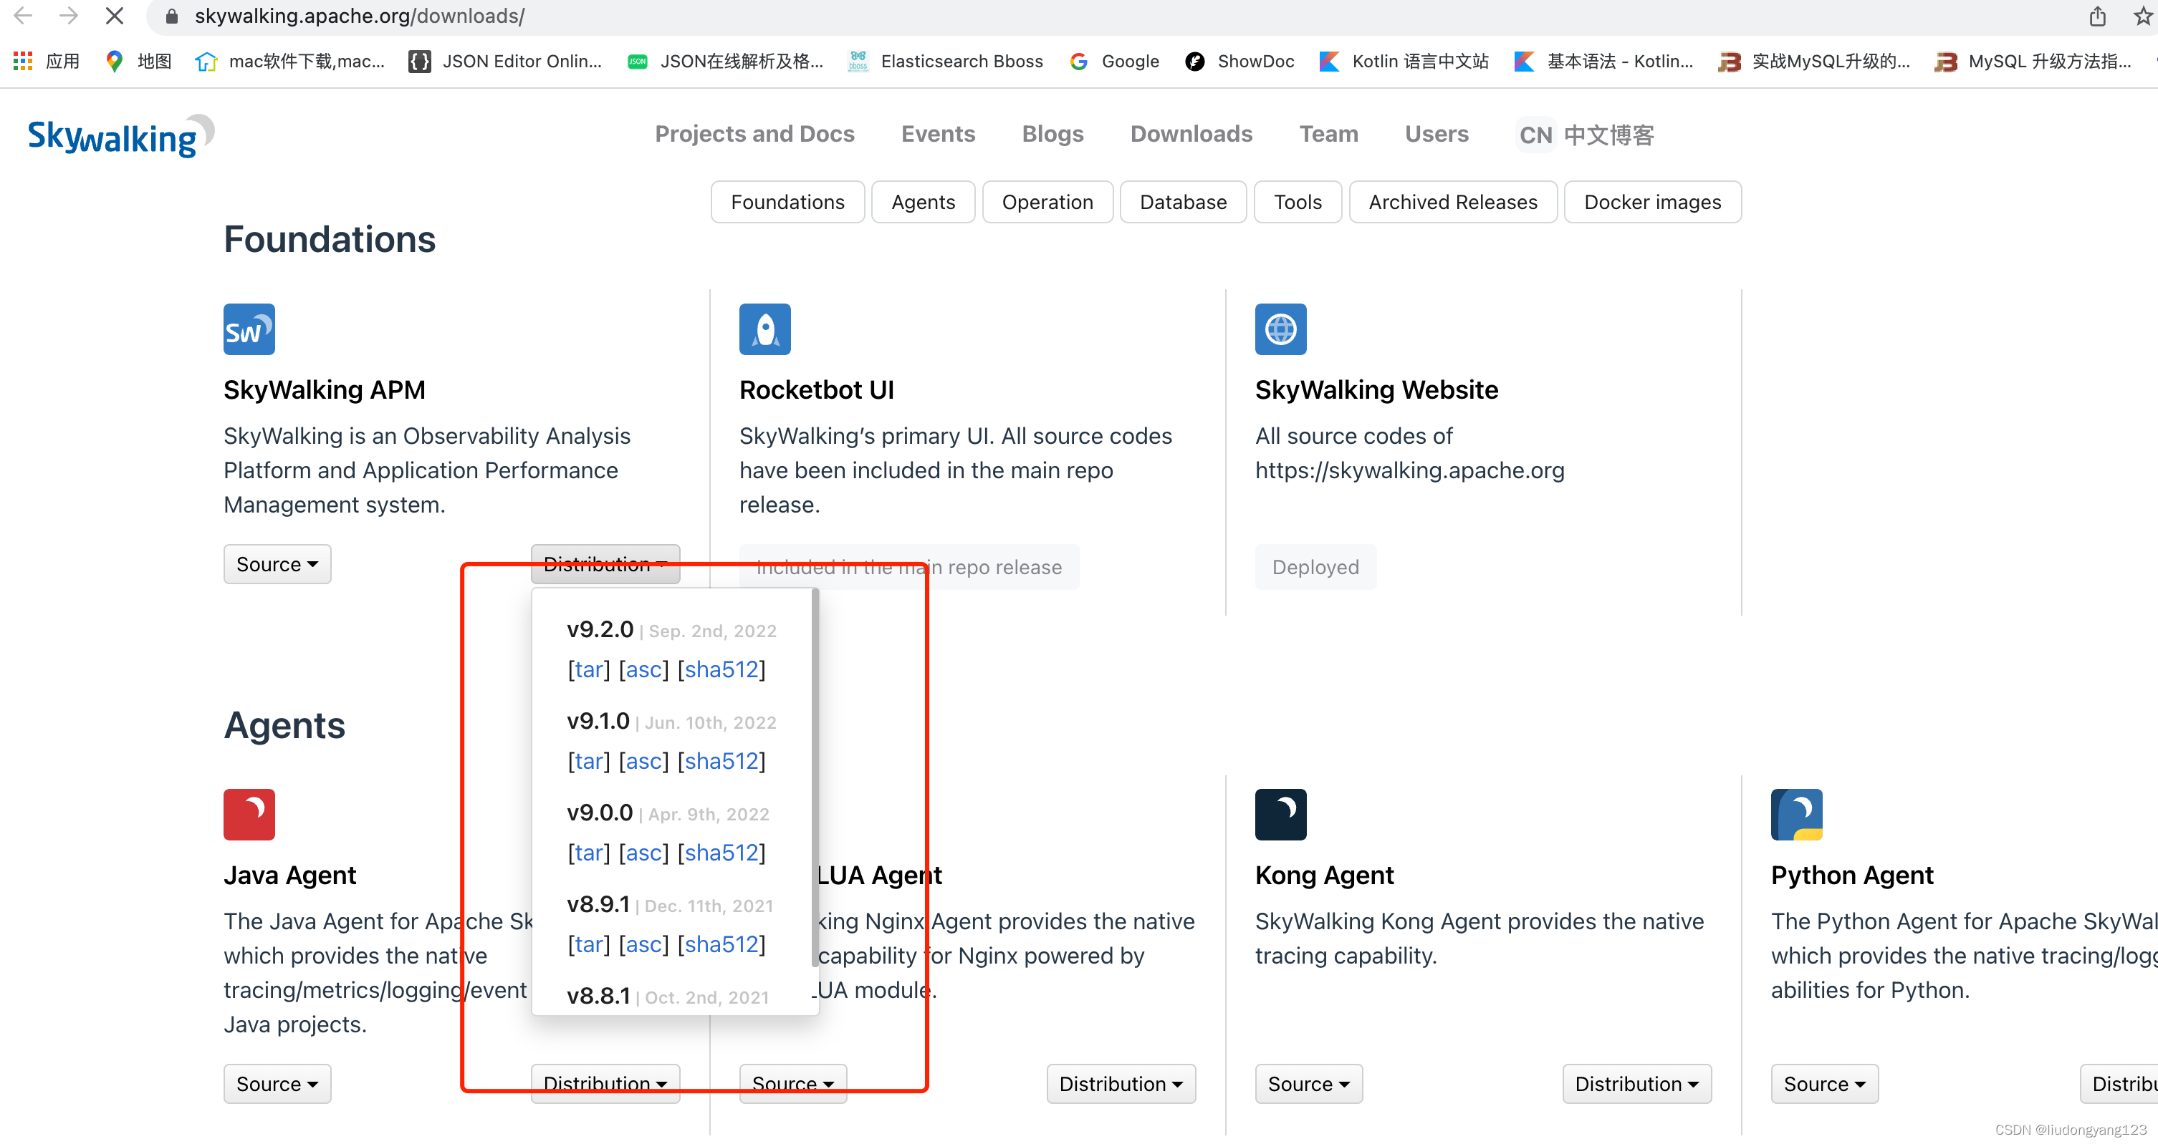Collapse SkyWalking APM Distribution dropdown
2158x1144 pixels.
(x=605, y=564)
